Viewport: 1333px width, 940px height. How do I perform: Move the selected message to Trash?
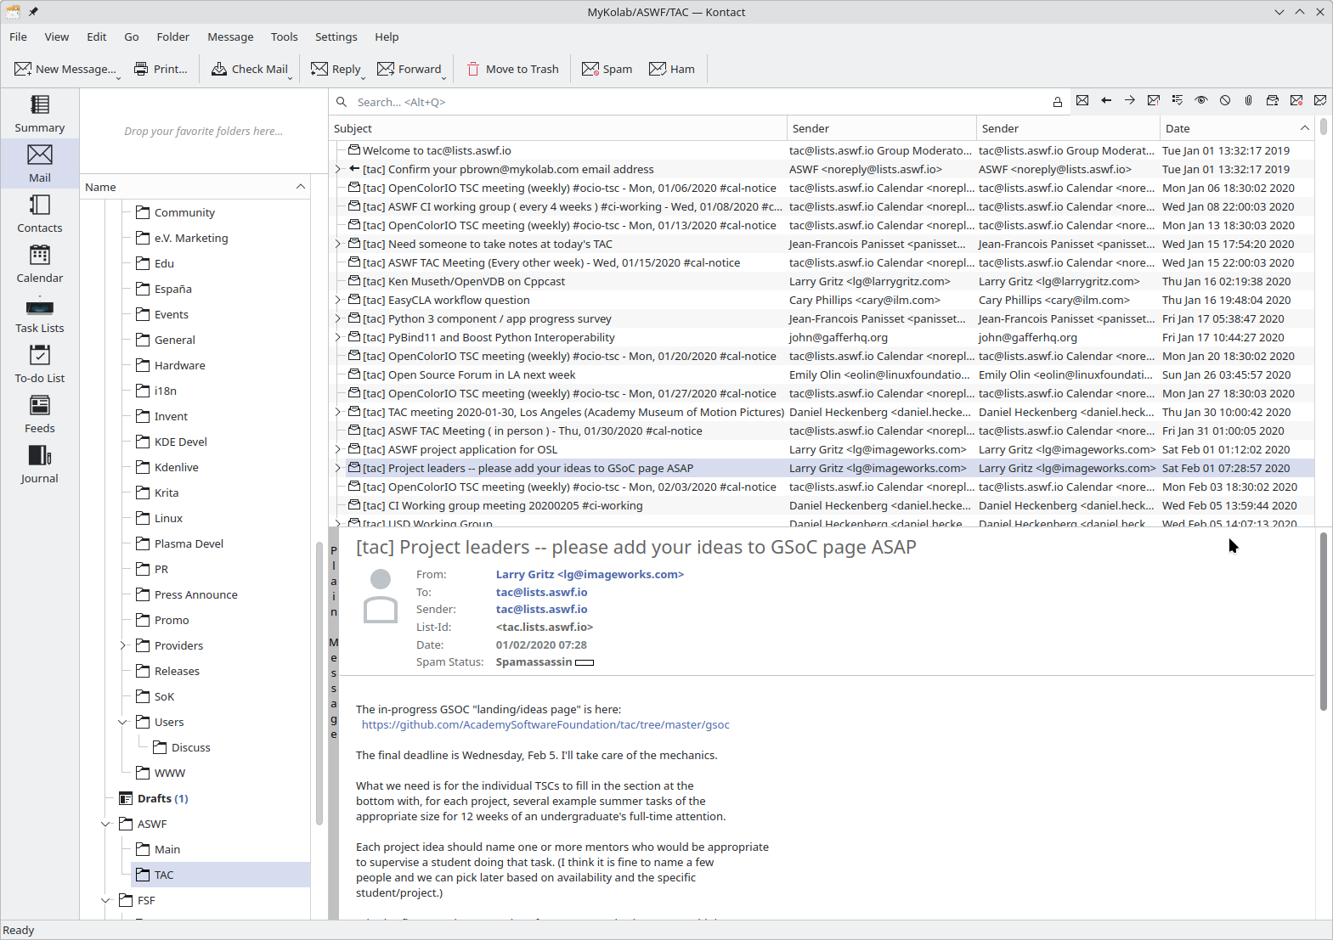[512, 69]
